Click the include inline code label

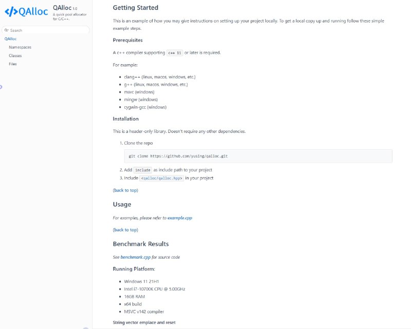point(143,170)
